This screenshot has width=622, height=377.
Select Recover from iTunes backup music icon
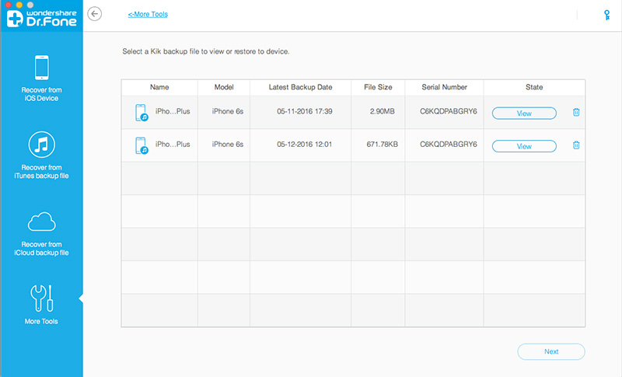[42, 145]
